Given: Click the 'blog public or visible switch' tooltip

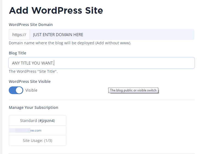Looking at the screenshot, I should 133,90.
